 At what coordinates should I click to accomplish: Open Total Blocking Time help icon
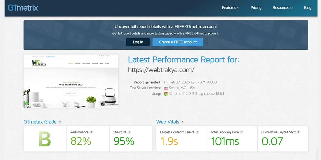242,132
